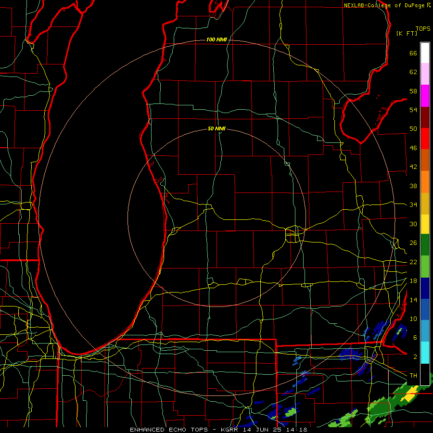Click the '66' legend value label
The height and width of the screenshot is (433, 433).
413,53
